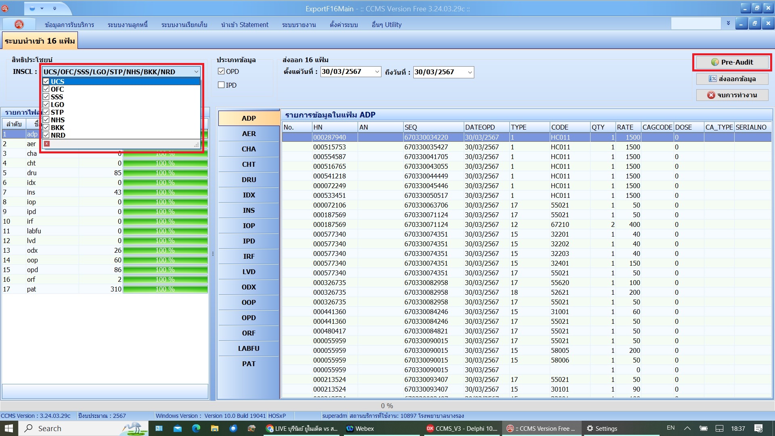Open ข้อมูลการรับบริการ menu
This screenshot has width=775, height=436.
click(69, 25)
